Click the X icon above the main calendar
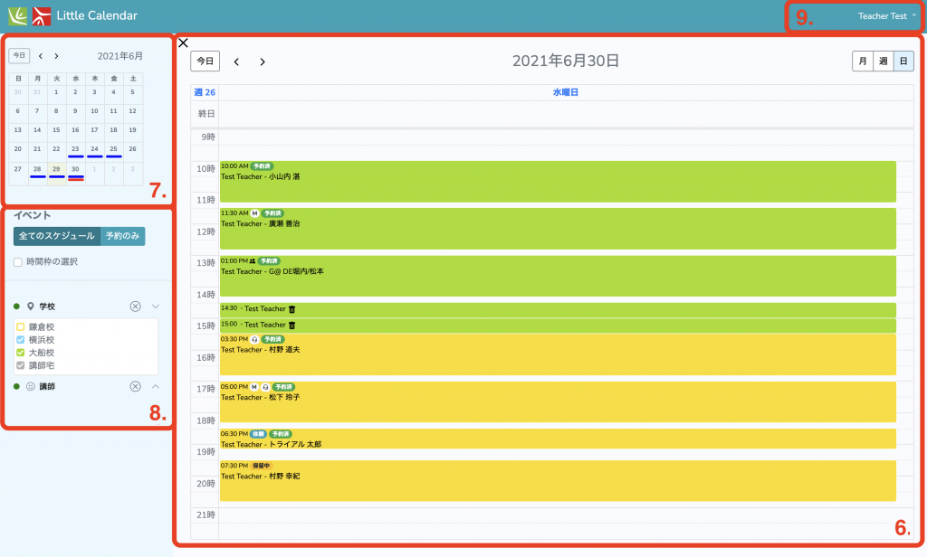927x557 pixels. [x=183, y=42]
